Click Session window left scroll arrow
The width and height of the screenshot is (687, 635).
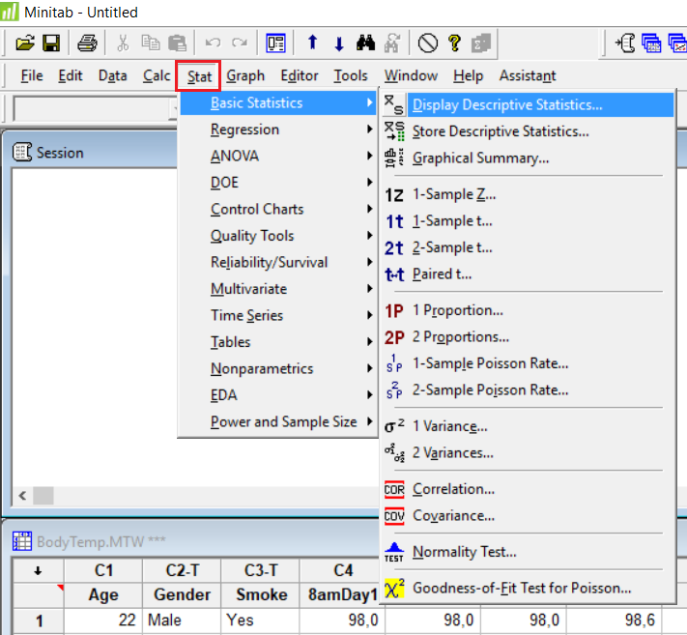22,496
